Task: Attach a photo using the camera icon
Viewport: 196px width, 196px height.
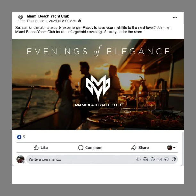Action: click(159, 159)
